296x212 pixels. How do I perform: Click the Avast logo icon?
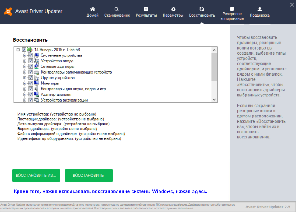pos(8,11)
